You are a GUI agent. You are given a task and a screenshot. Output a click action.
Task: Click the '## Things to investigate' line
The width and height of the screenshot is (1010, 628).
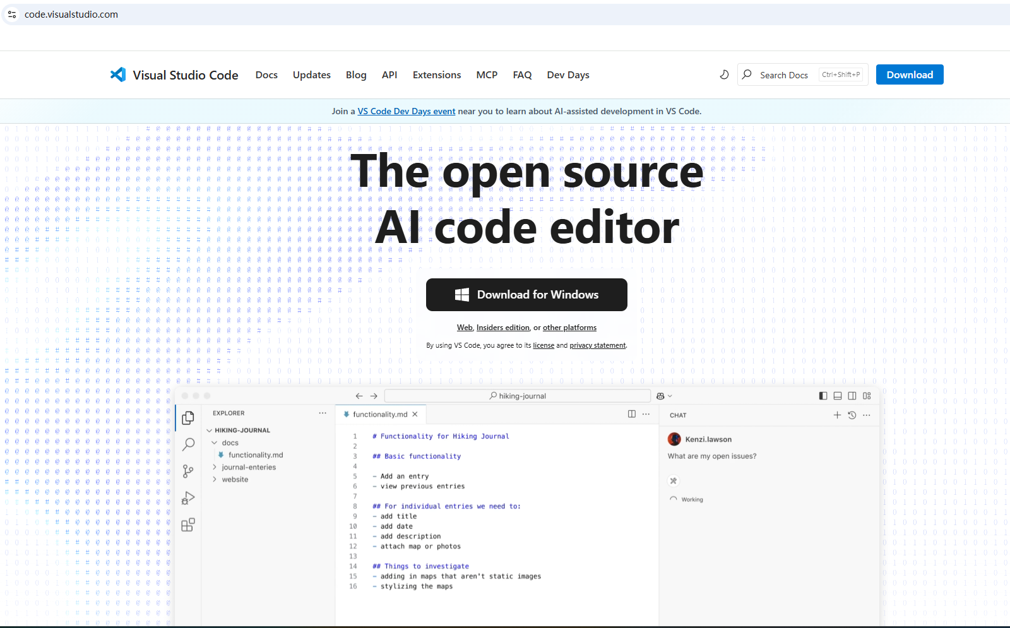pos(421,566)
